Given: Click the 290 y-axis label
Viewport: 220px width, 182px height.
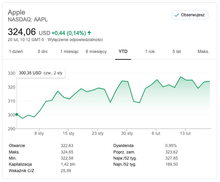Looking at the screenshot, I should click(12, 129).
